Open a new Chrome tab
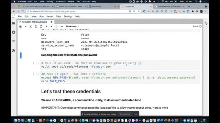Viewport: 220px width, 123px height. 189,6
